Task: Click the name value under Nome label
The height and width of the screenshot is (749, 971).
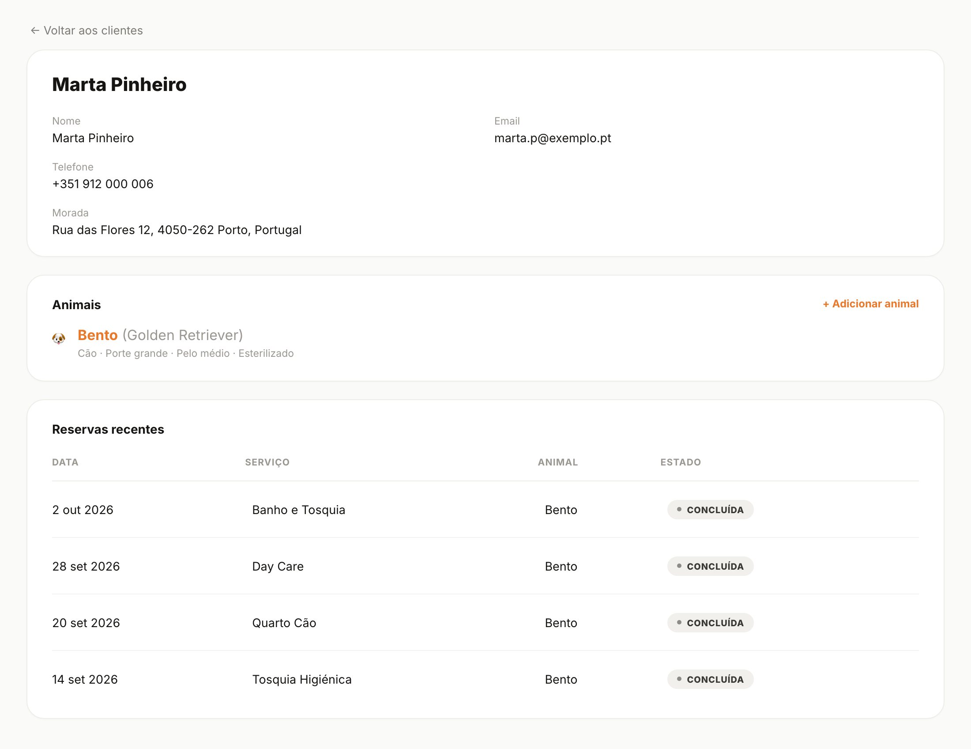Action: (93, 138)
